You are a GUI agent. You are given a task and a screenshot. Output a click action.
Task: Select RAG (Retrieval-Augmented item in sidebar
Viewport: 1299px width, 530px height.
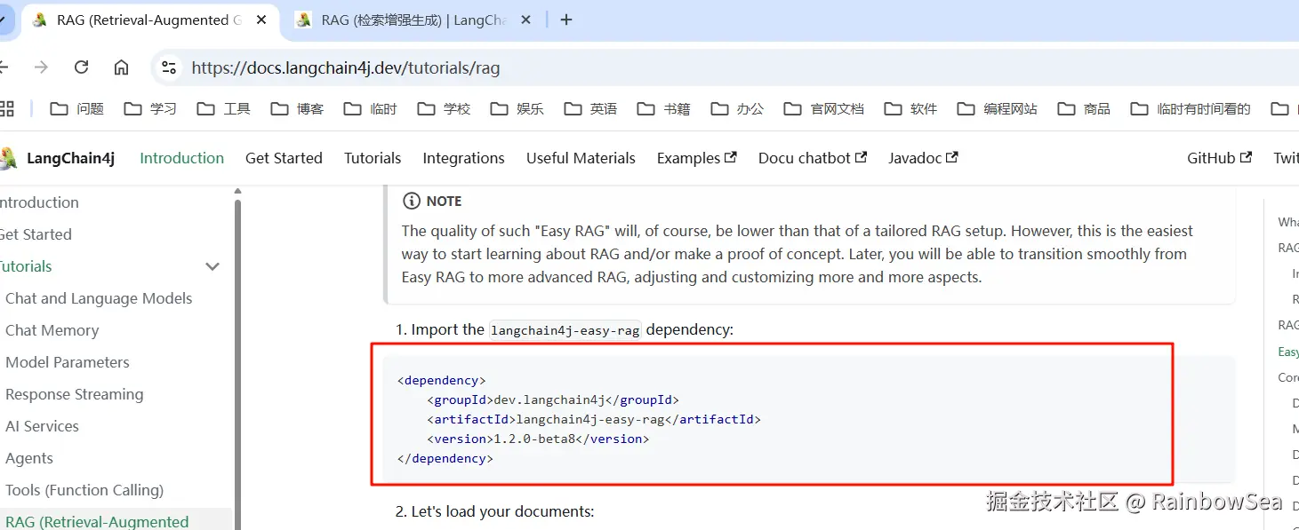tap(97, 522)
